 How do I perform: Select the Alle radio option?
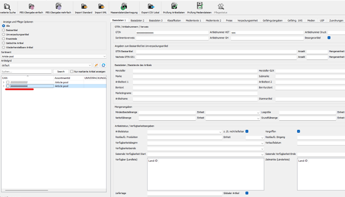tap(4, 26)
